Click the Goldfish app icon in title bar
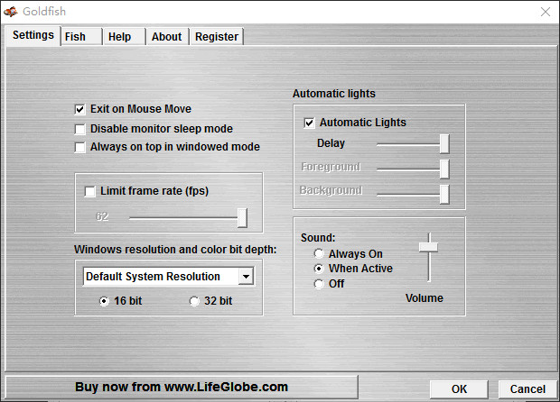The height and width of the screenshot is (402, 560). coord(12,12)
